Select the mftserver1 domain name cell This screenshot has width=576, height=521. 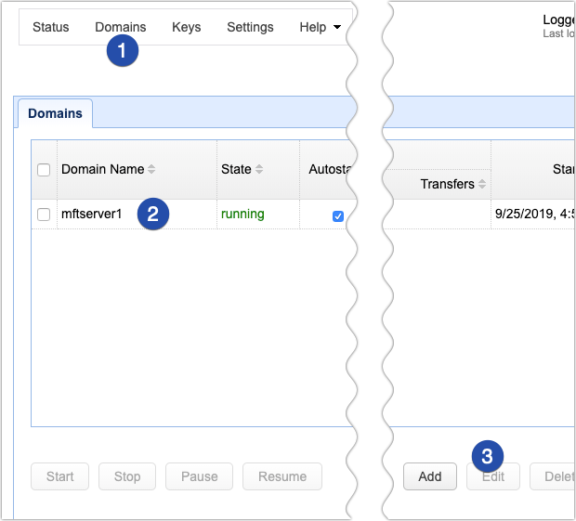click(91, 214)
